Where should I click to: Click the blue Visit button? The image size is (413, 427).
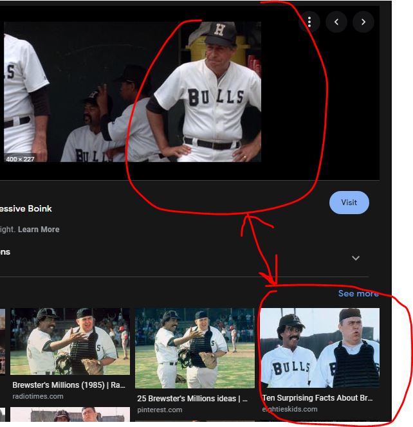349,203
